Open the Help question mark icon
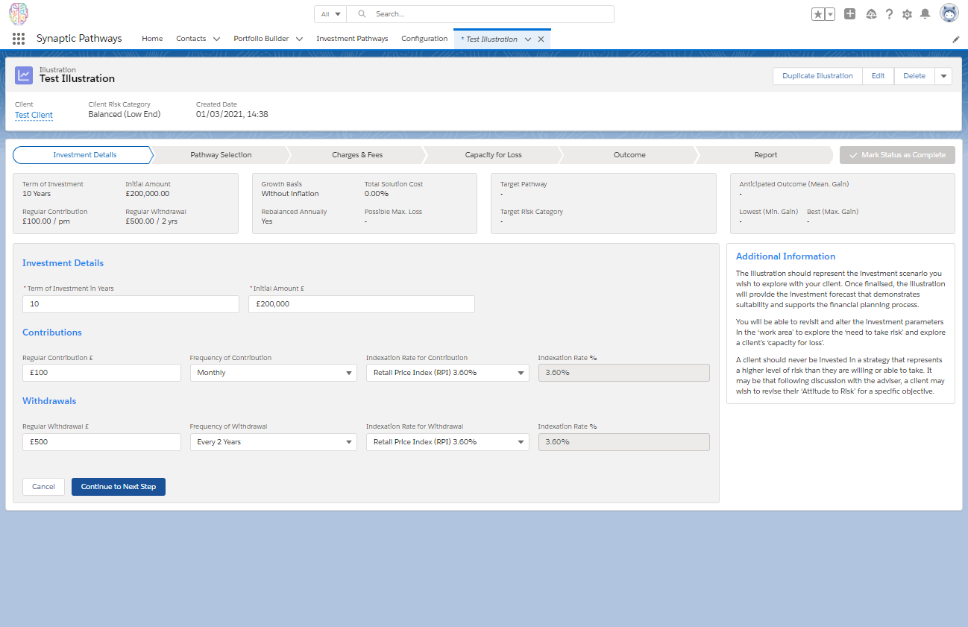Image resolution: width=968 pixels, height=627 pixels. tap(889, 14)
